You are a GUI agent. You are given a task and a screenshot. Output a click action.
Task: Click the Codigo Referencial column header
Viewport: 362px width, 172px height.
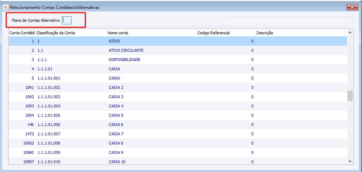pyautogui.click(x=226, y=33)
